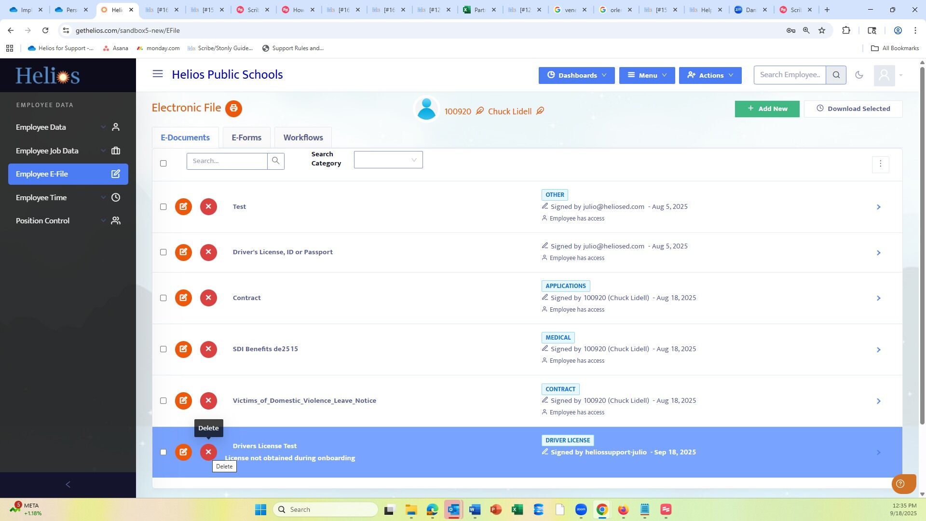Click the Search Employee input field
Screen dimensions: 926x521
pyautogui.click(x=790, y=75)
